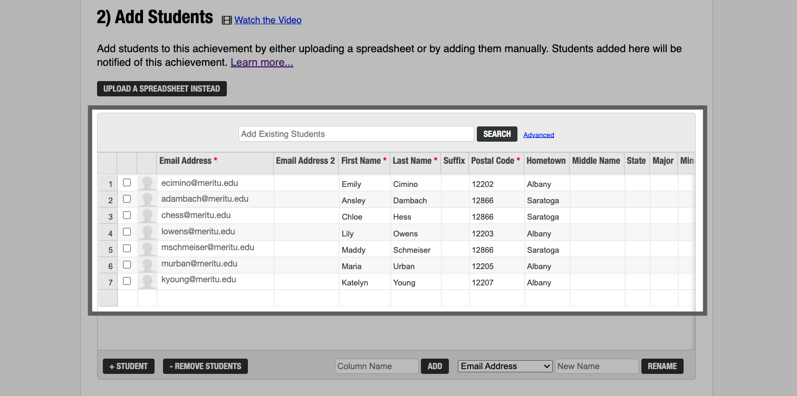Enable the checkbox on Katelyn Young's row

127,281
